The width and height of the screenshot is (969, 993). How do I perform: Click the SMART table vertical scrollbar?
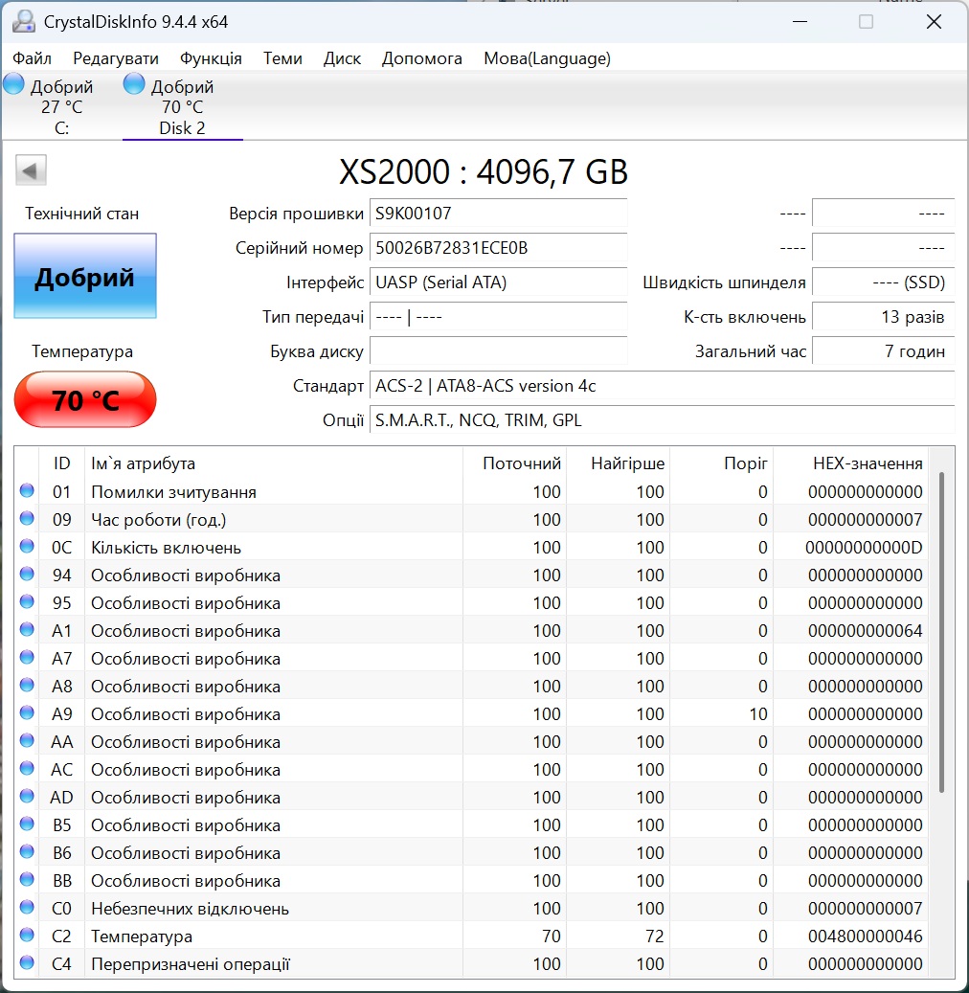(942, 632)
